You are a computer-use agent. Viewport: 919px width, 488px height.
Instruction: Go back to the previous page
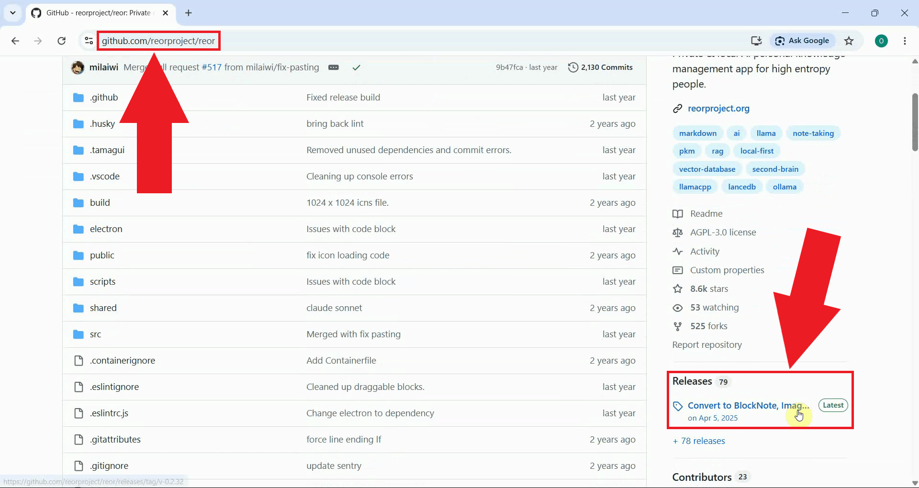(x=15, y=41)
